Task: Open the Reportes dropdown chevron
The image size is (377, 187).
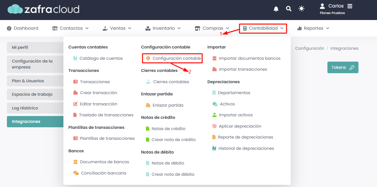Action: 328,28
